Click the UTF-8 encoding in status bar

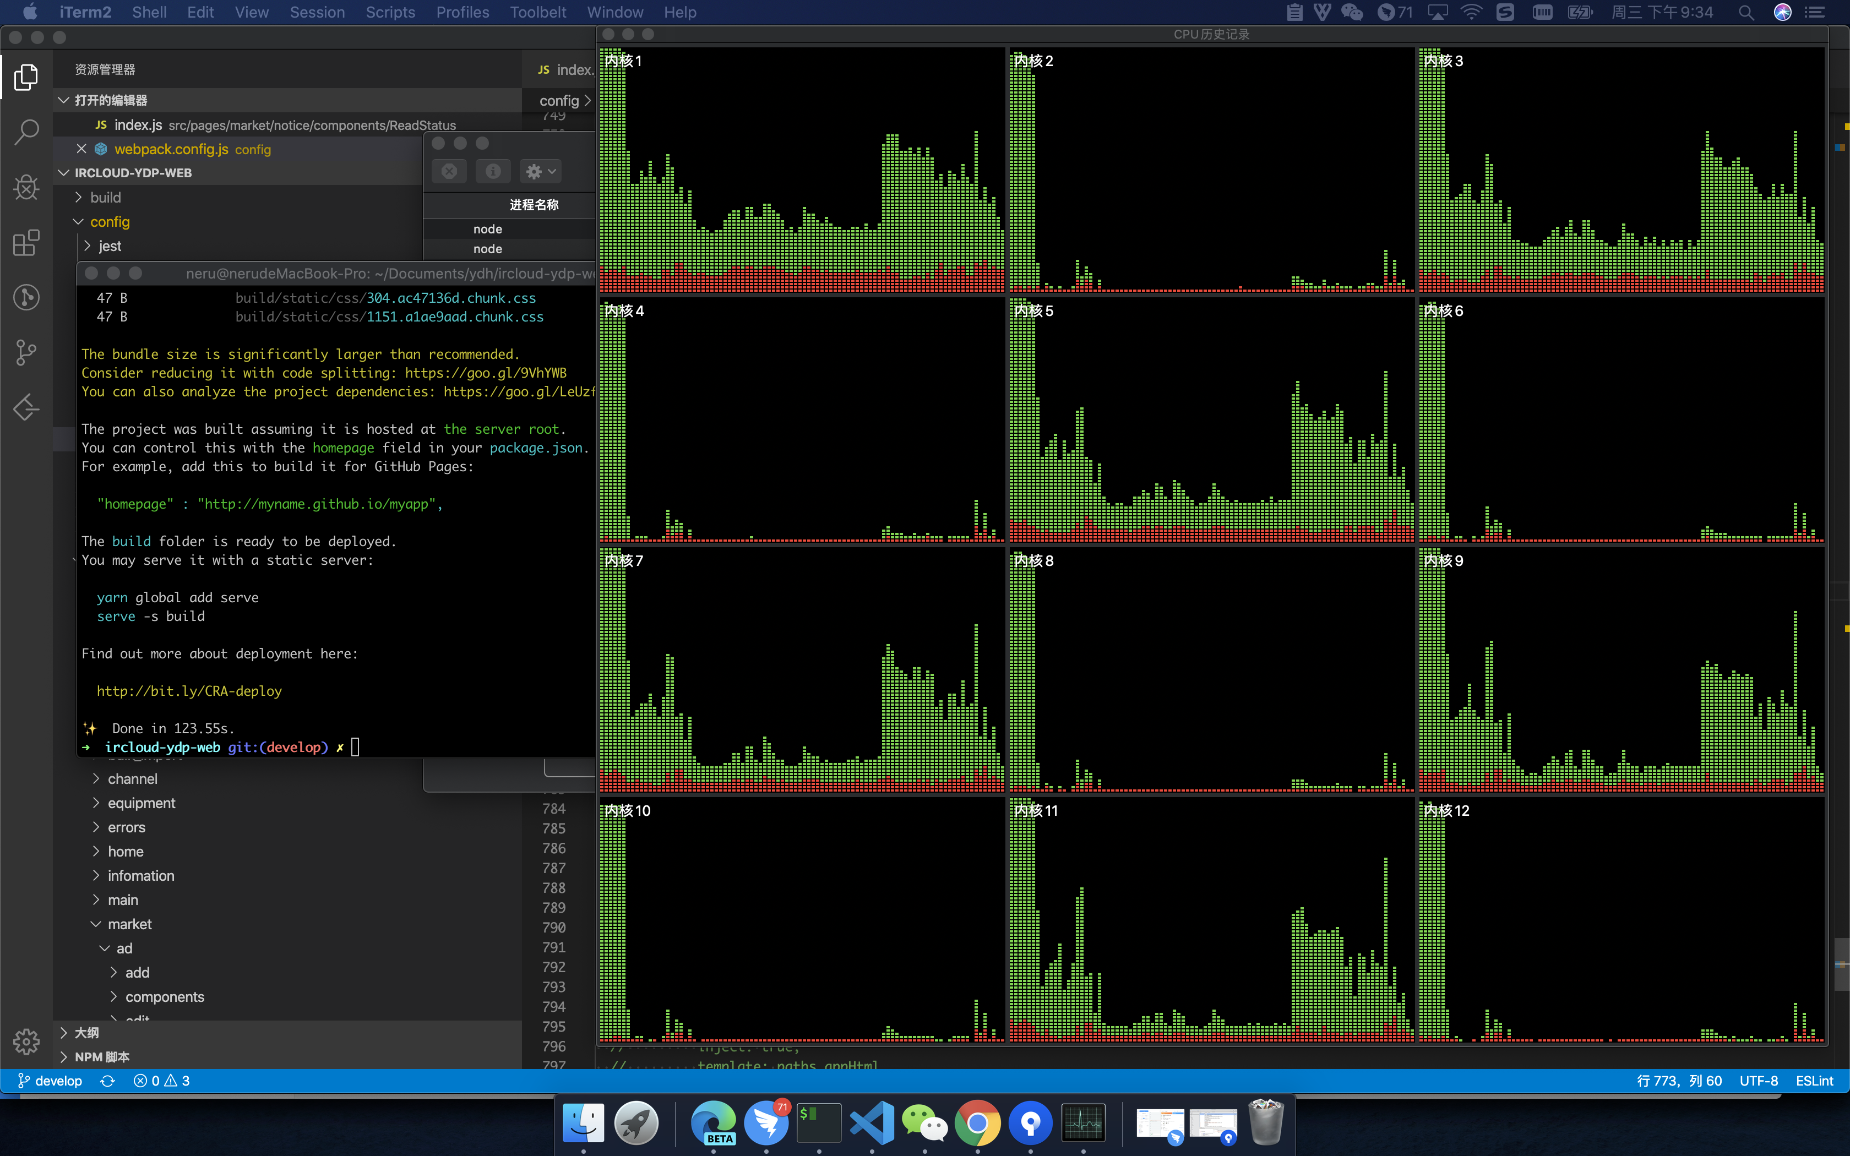coord(1758,1080)
